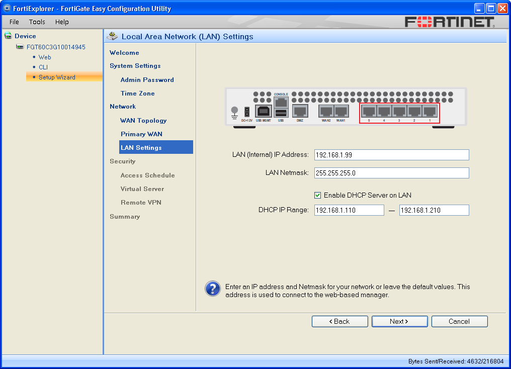511x369 pixels.
Task: Click the DC+12V power jack on diagram
Action: tap(247, 112)
